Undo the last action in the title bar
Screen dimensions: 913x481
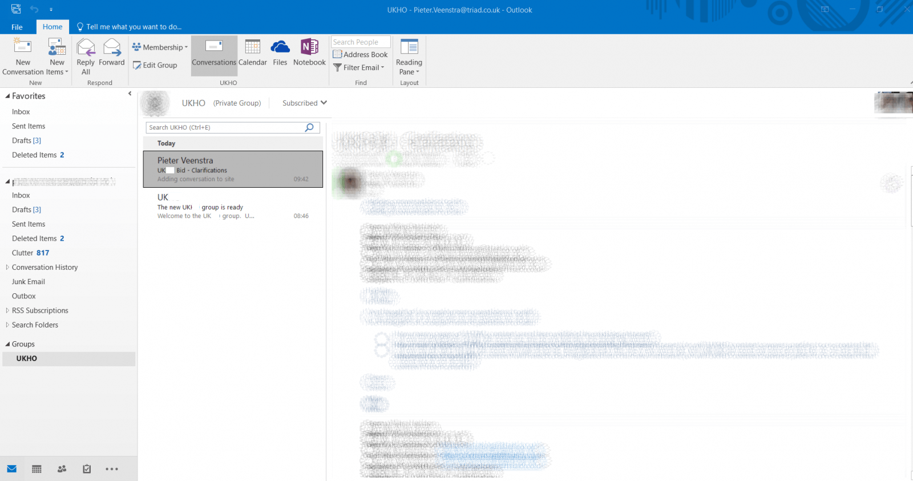(34, 9)
